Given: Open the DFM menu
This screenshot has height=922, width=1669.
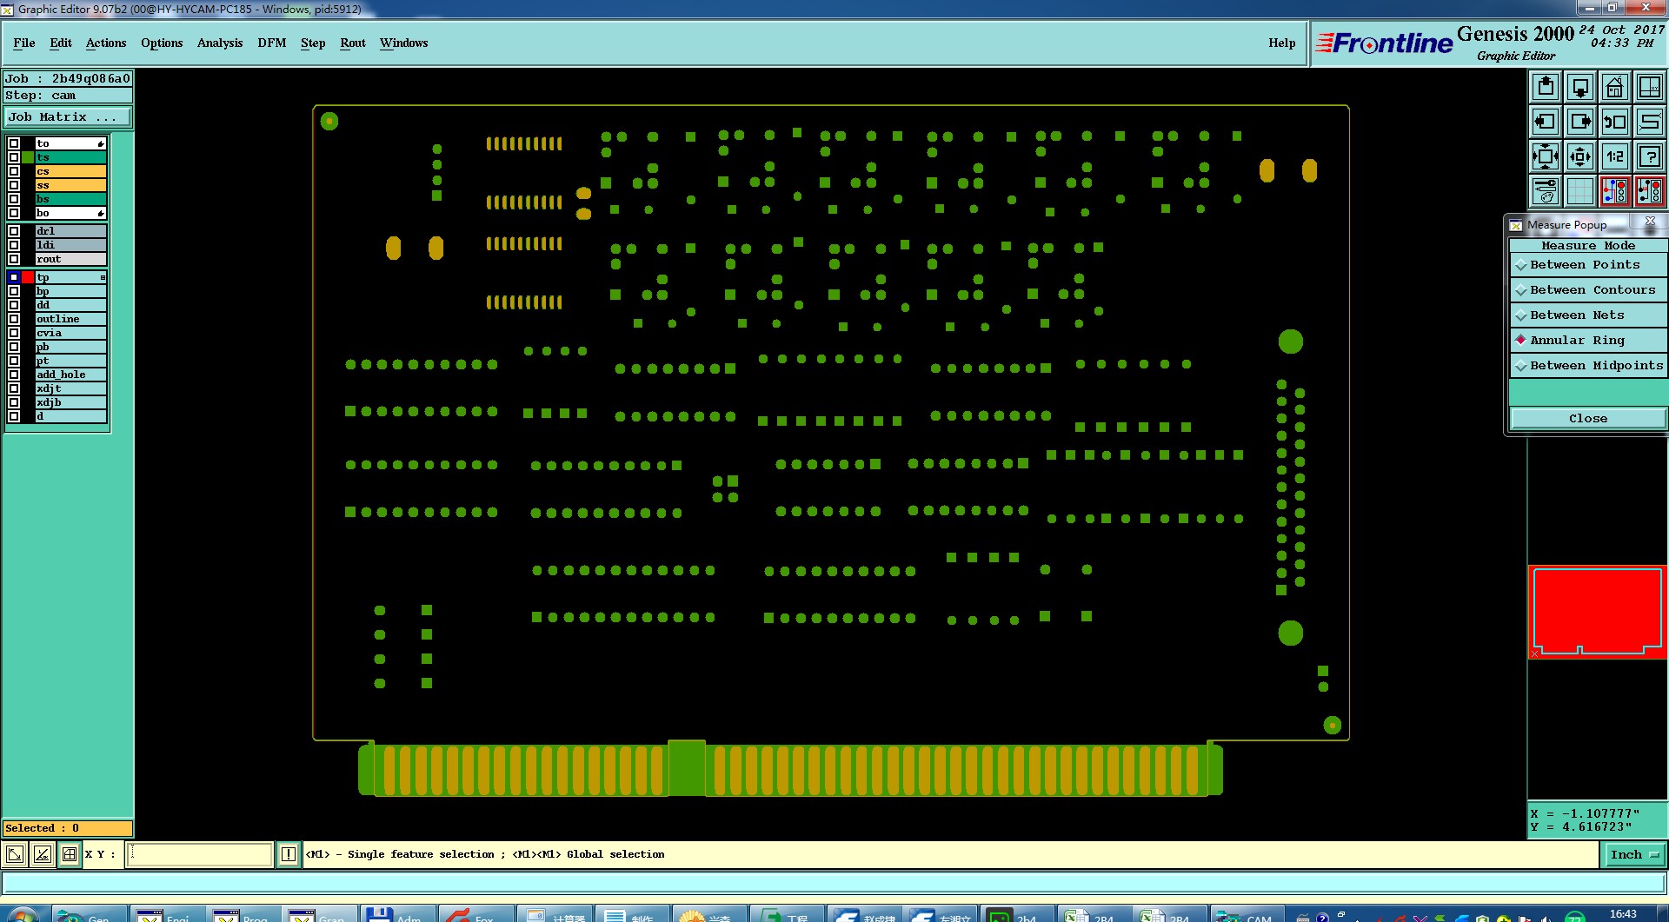Looking at the screenshot, I should [272, 43].
